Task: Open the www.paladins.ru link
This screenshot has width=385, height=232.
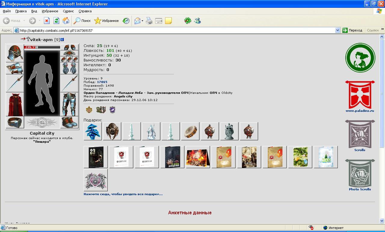Action: pos(360,111)
